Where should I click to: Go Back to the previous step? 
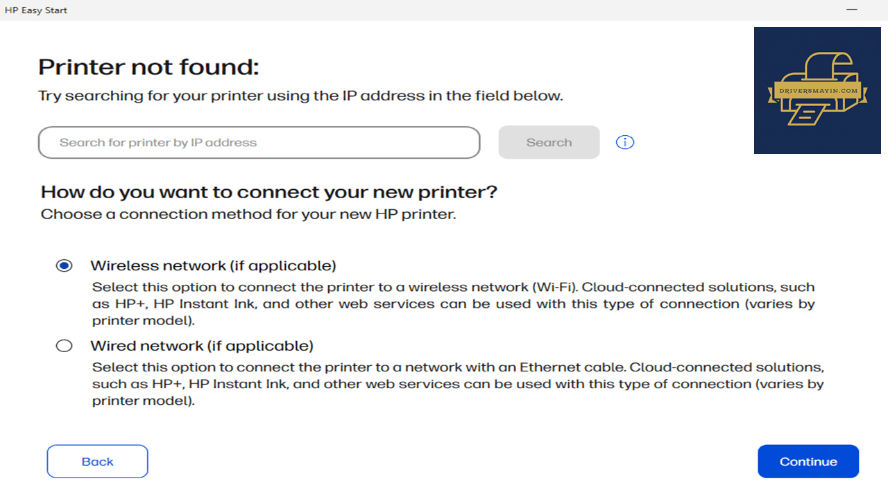tap(97, 462)
